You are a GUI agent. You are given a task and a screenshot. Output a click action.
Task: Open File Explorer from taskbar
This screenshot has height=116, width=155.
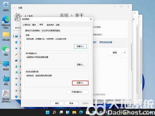coord(74,112)
